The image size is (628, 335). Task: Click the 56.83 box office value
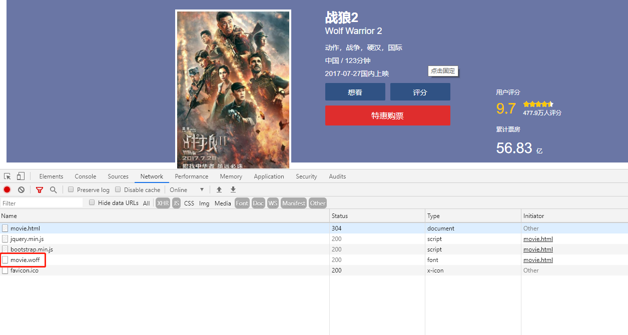[514, 148]
